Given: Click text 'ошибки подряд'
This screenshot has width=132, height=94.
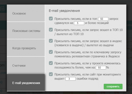Looking at the screenshot, I should [x=87, y=79].
